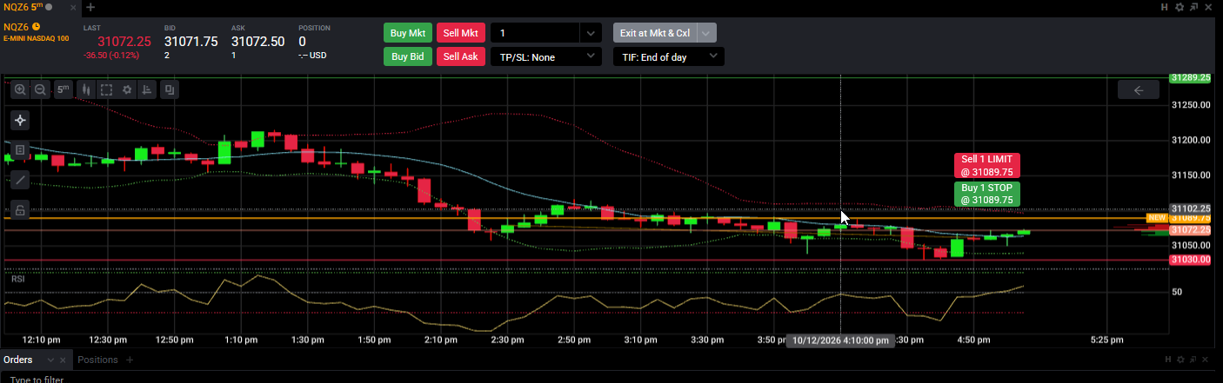Click the 31289.25 green price label

[x=1192, y=77]
